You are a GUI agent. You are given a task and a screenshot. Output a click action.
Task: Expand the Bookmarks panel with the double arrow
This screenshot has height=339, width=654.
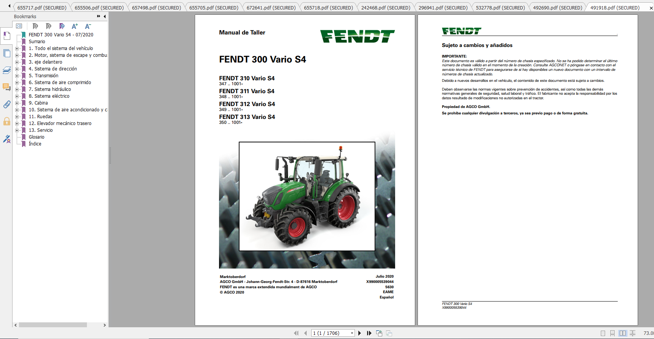click(99, 16)
